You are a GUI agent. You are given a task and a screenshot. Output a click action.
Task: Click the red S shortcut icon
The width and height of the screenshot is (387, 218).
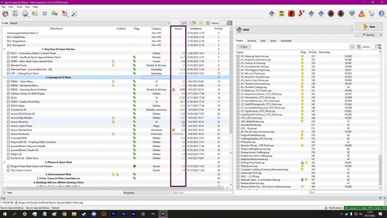click(301, 13)
